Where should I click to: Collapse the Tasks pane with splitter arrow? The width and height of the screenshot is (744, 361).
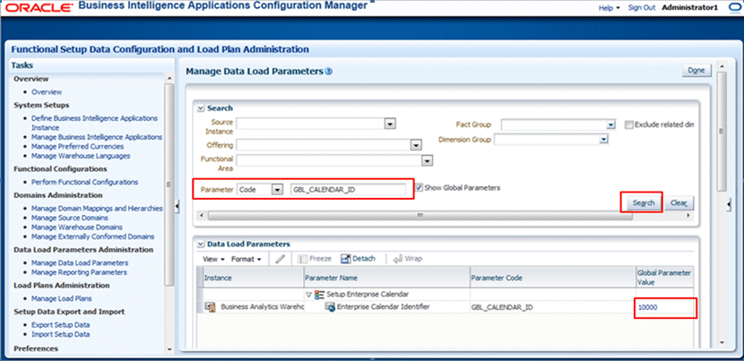point(177,206)
